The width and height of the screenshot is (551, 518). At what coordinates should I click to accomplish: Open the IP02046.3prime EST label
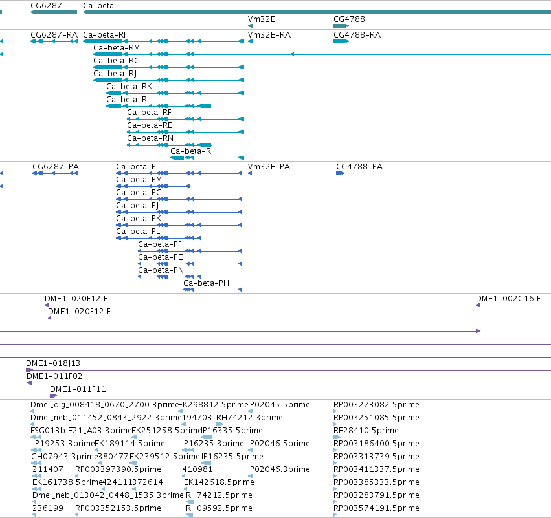279,469
